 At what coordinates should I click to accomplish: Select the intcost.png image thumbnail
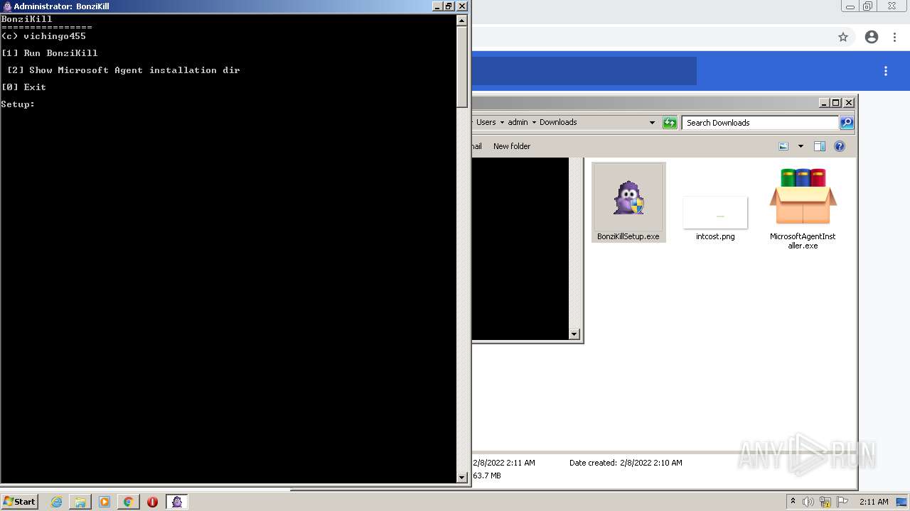[x=715, y=213]
